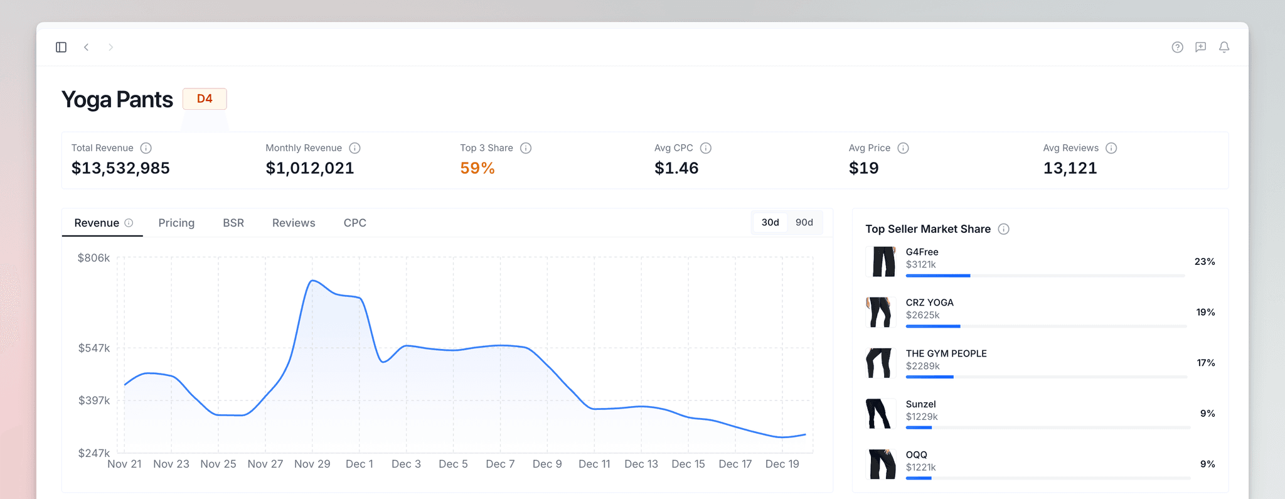Click the 13,121 avg reviews value
Image resolution: width=1285 pixels, height=499 pixels.
(1070, 168)
